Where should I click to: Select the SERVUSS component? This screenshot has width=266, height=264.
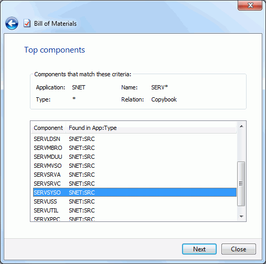[x=135, y=201]
